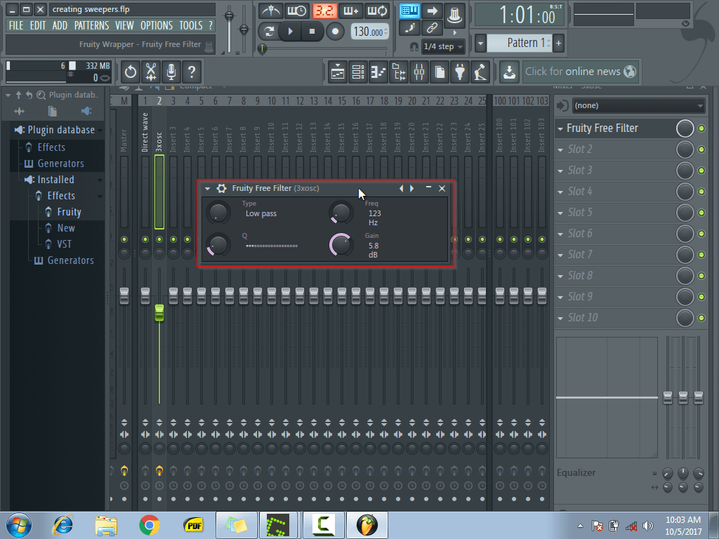Click the scissors icon in toolbar
The image size is (719, 539).
pos(151,72)
